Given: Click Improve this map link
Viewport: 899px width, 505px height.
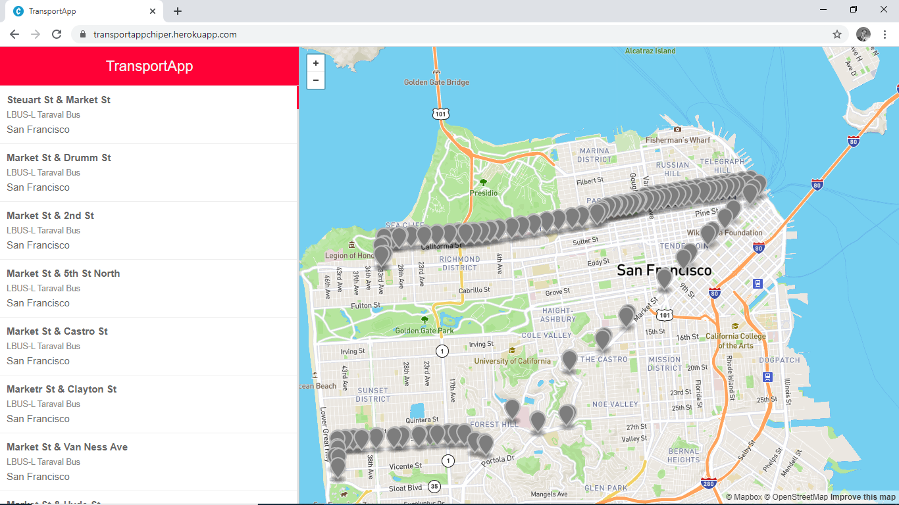Looking at the screenshot, I should (863, 497).
